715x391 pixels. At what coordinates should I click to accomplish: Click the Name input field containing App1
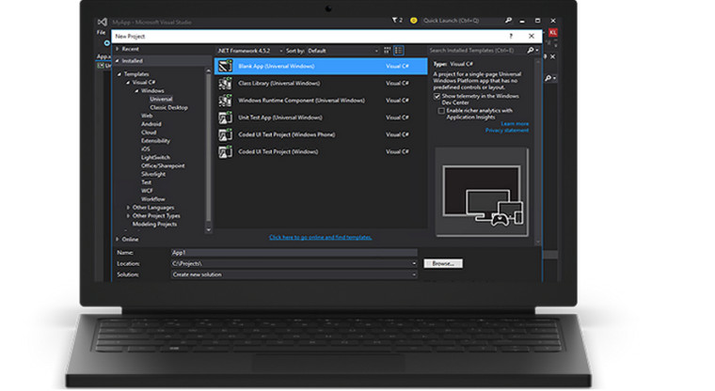pos(294,253)
